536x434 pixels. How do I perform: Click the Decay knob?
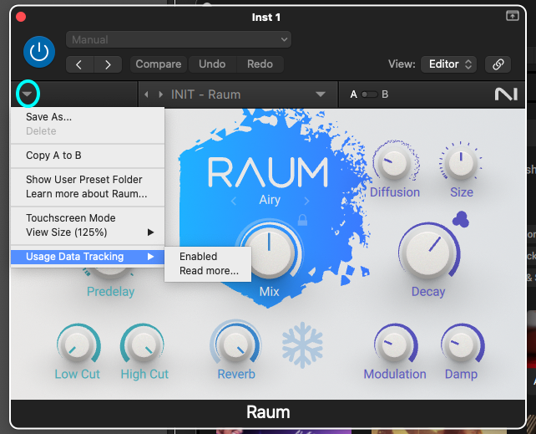[x=428, y=253]
